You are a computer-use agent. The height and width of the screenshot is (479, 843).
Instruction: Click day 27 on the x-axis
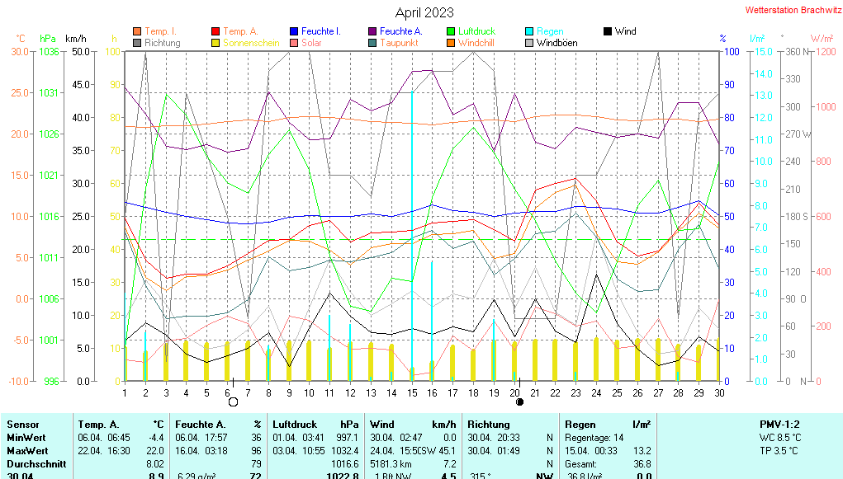click(658, 393)
